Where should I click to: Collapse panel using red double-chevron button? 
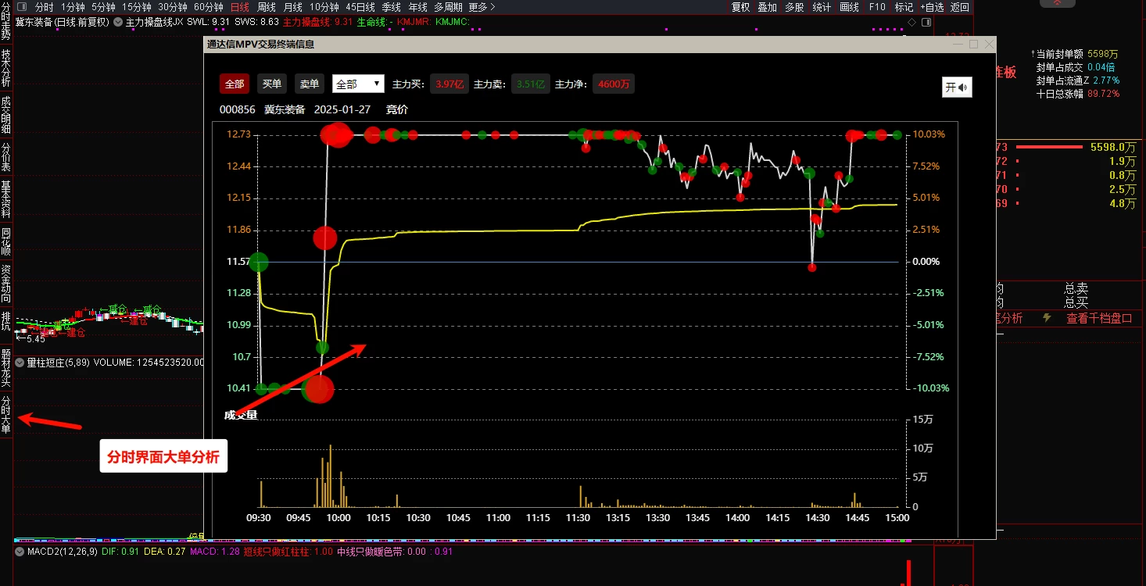click(x=1057, y=5)
